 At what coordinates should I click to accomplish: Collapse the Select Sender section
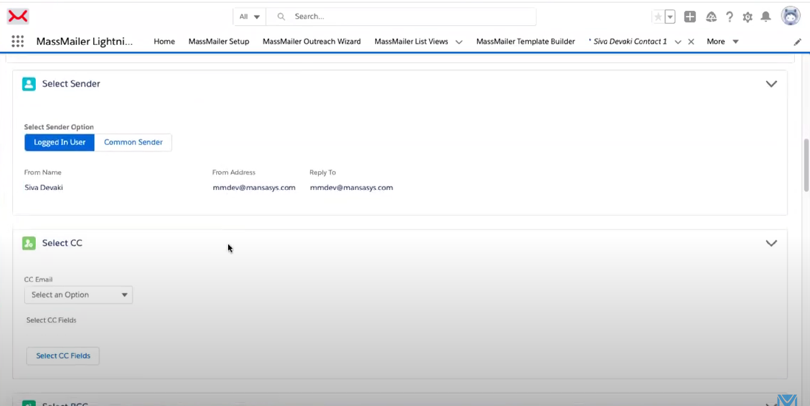coord(771,84)
